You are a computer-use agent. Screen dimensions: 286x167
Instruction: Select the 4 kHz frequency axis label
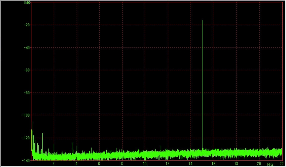point(76,164)
